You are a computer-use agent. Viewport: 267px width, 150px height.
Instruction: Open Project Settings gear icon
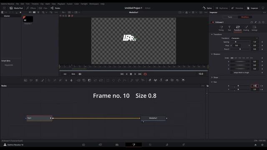pos(262,145)
